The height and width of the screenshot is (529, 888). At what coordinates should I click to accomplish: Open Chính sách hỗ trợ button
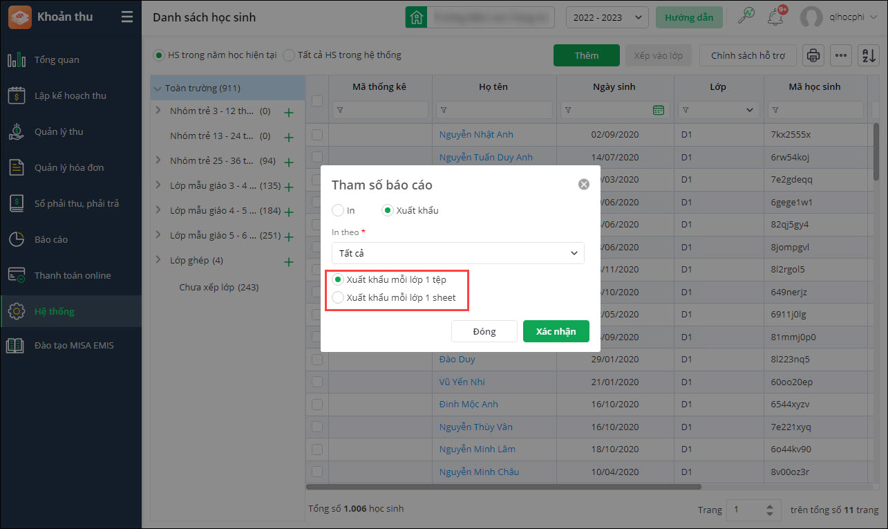748,55
